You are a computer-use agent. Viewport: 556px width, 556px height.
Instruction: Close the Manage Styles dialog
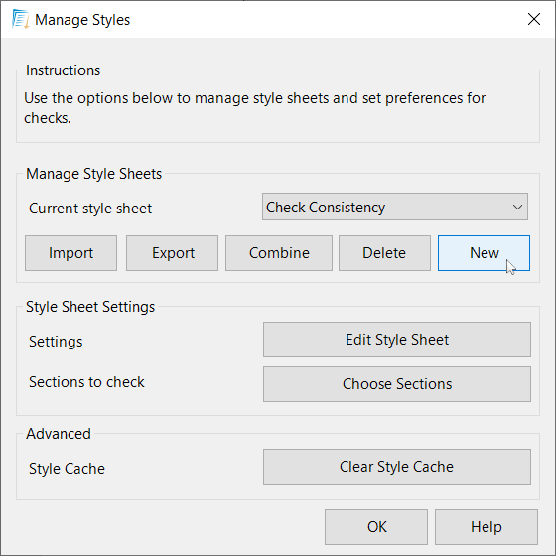[x=534, y=19]
